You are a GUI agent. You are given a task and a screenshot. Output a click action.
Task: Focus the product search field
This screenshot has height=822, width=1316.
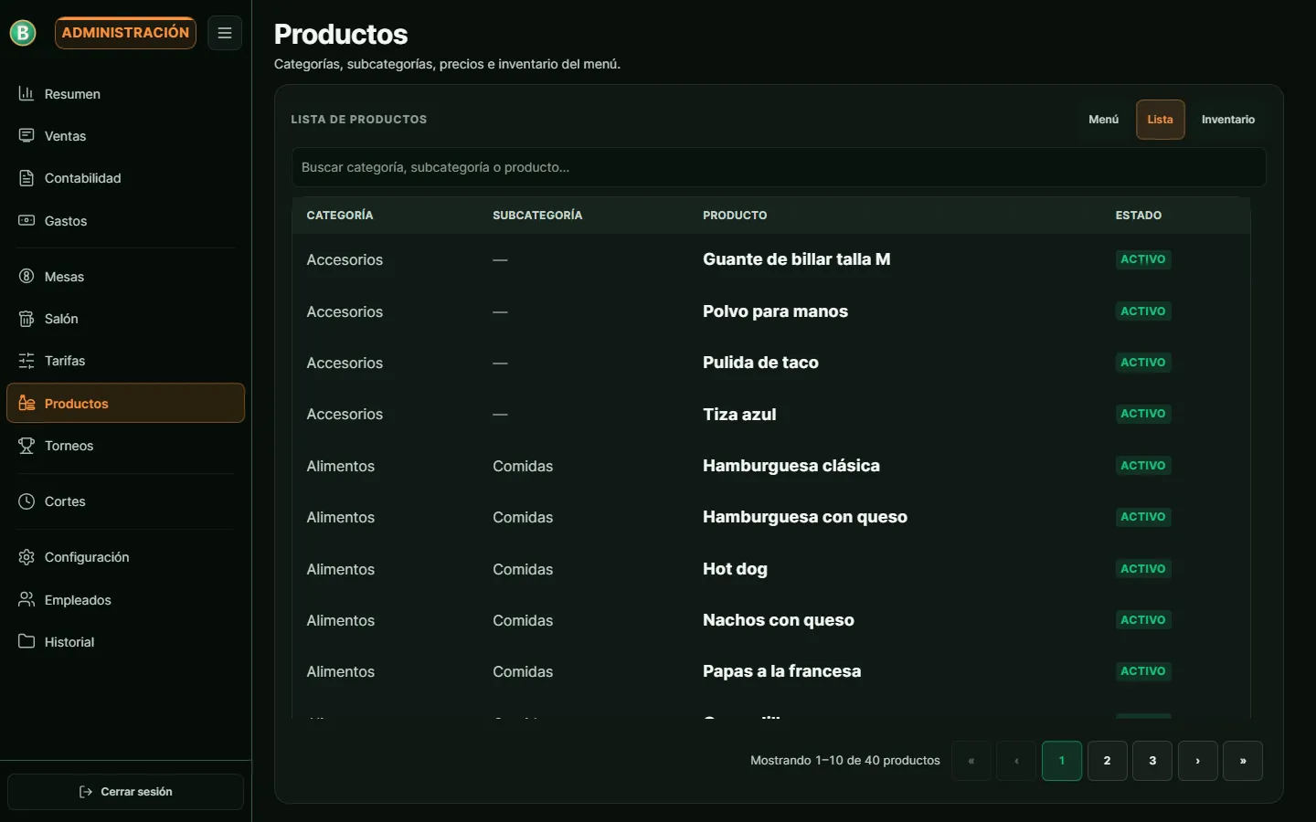tap(779, 167)
